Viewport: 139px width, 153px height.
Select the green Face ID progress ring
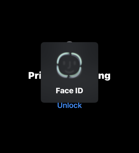click(69, 65)
